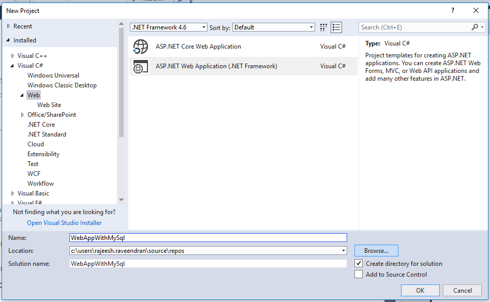Screen dimensions: 490x302
Task: Enable Add to Source Control
Action: [x=359, y=275]
